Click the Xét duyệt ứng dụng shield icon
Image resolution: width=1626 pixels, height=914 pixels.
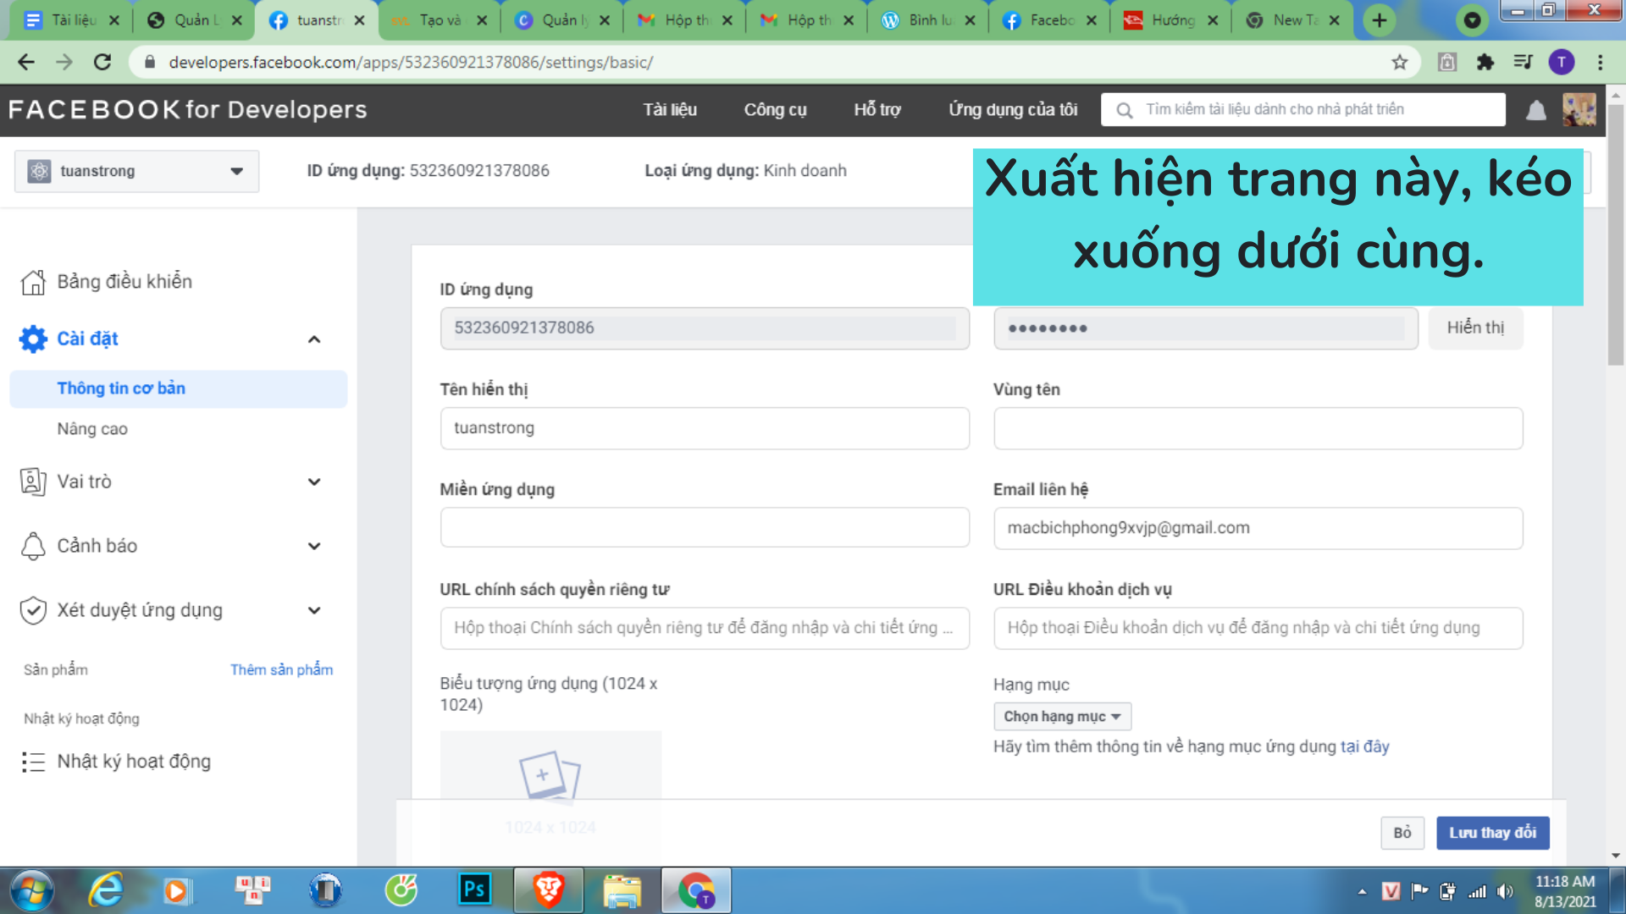coord(33,610)
